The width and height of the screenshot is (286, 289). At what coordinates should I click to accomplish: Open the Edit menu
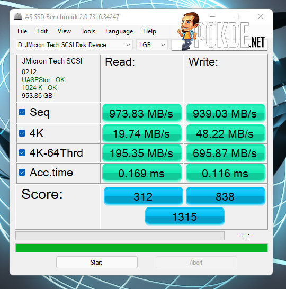[x=42, y=31]
